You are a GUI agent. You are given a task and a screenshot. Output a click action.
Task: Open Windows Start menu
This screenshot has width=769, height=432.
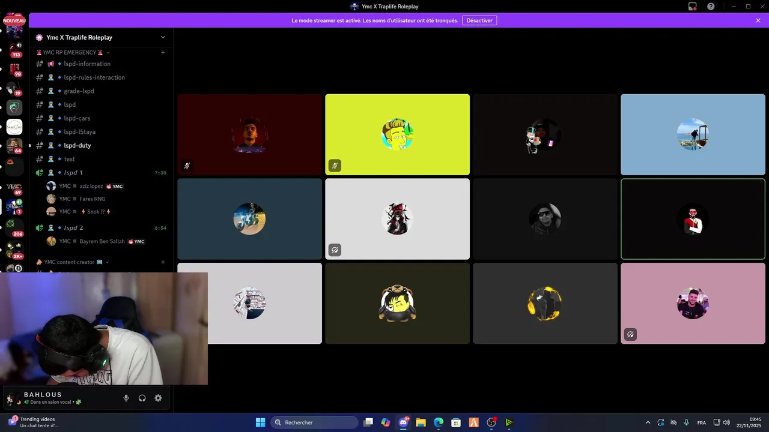coord(261,422)
